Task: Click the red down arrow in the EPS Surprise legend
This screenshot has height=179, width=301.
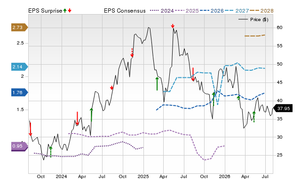Action: click(x=70, y=10)
